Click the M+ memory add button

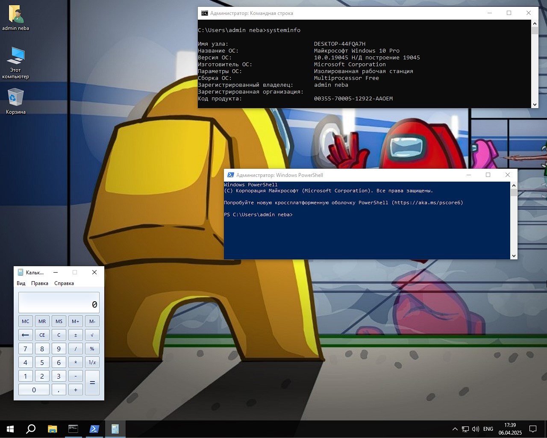[76, 321]
